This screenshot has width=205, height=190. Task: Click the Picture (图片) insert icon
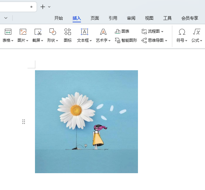(23, 32)
